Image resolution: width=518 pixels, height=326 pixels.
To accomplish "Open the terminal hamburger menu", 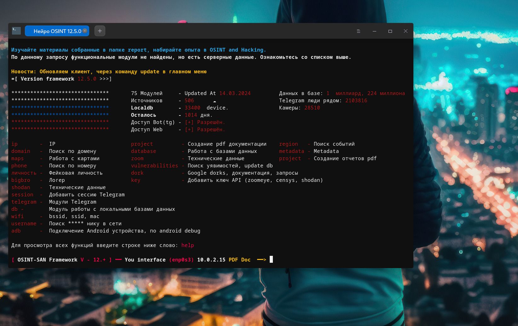I will coord(358,31).
